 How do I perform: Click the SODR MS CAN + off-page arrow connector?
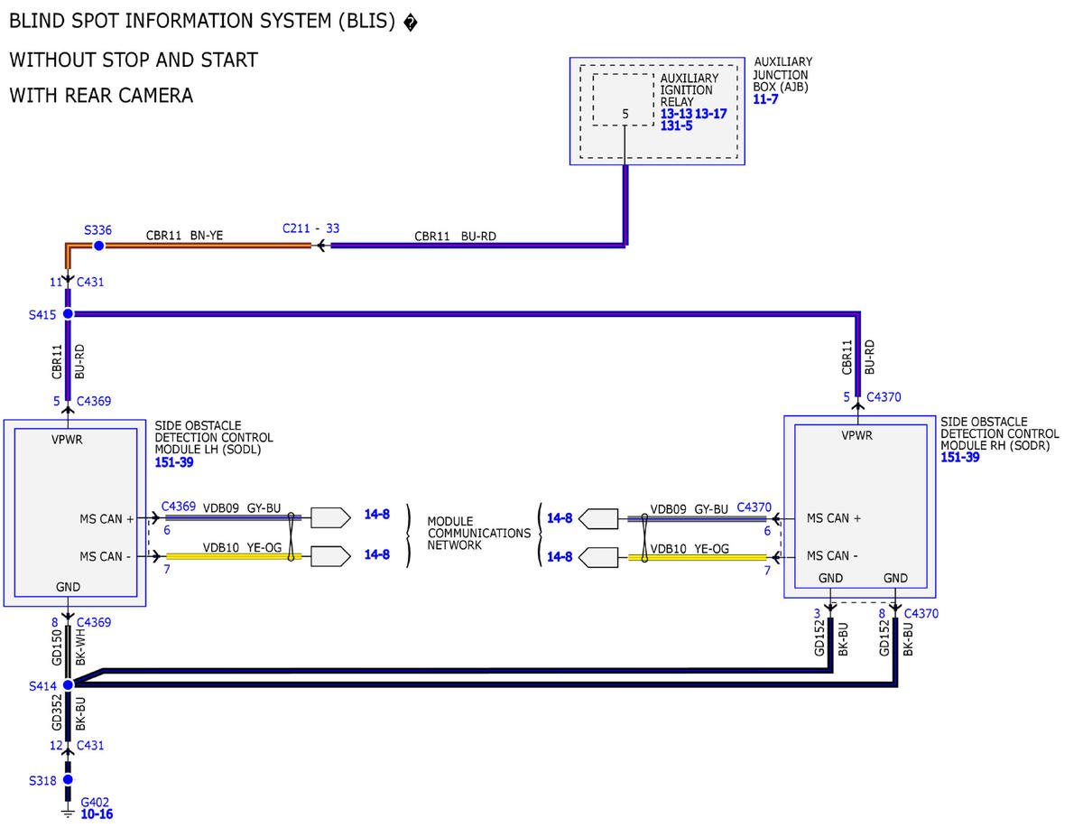pos(597,518)
